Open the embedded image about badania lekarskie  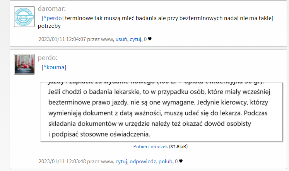[x=161, y=112]
